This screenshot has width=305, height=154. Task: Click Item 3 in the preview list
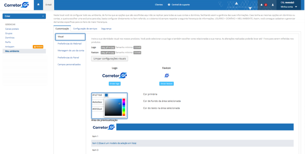95,150
